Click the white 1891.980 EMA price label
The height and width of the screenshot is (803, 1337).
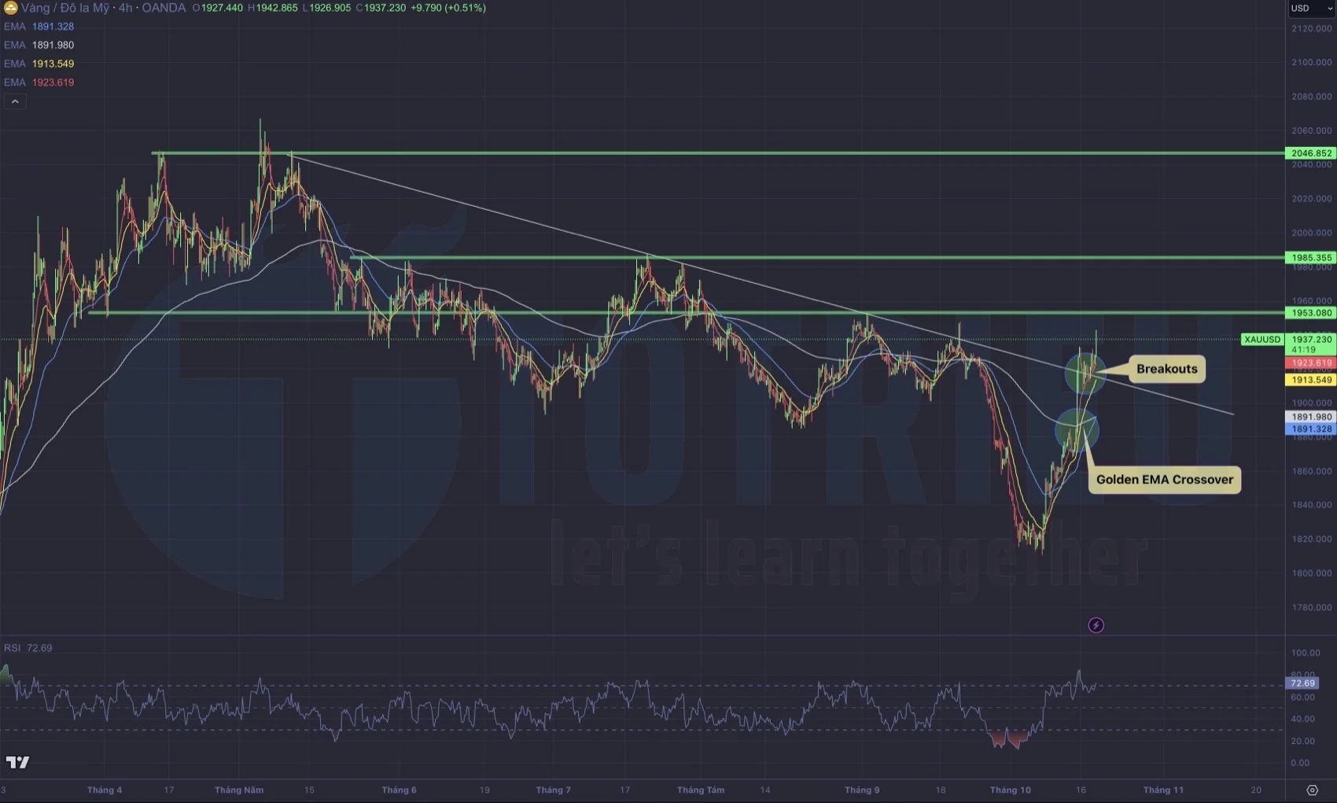click(x=1310, y=417)
